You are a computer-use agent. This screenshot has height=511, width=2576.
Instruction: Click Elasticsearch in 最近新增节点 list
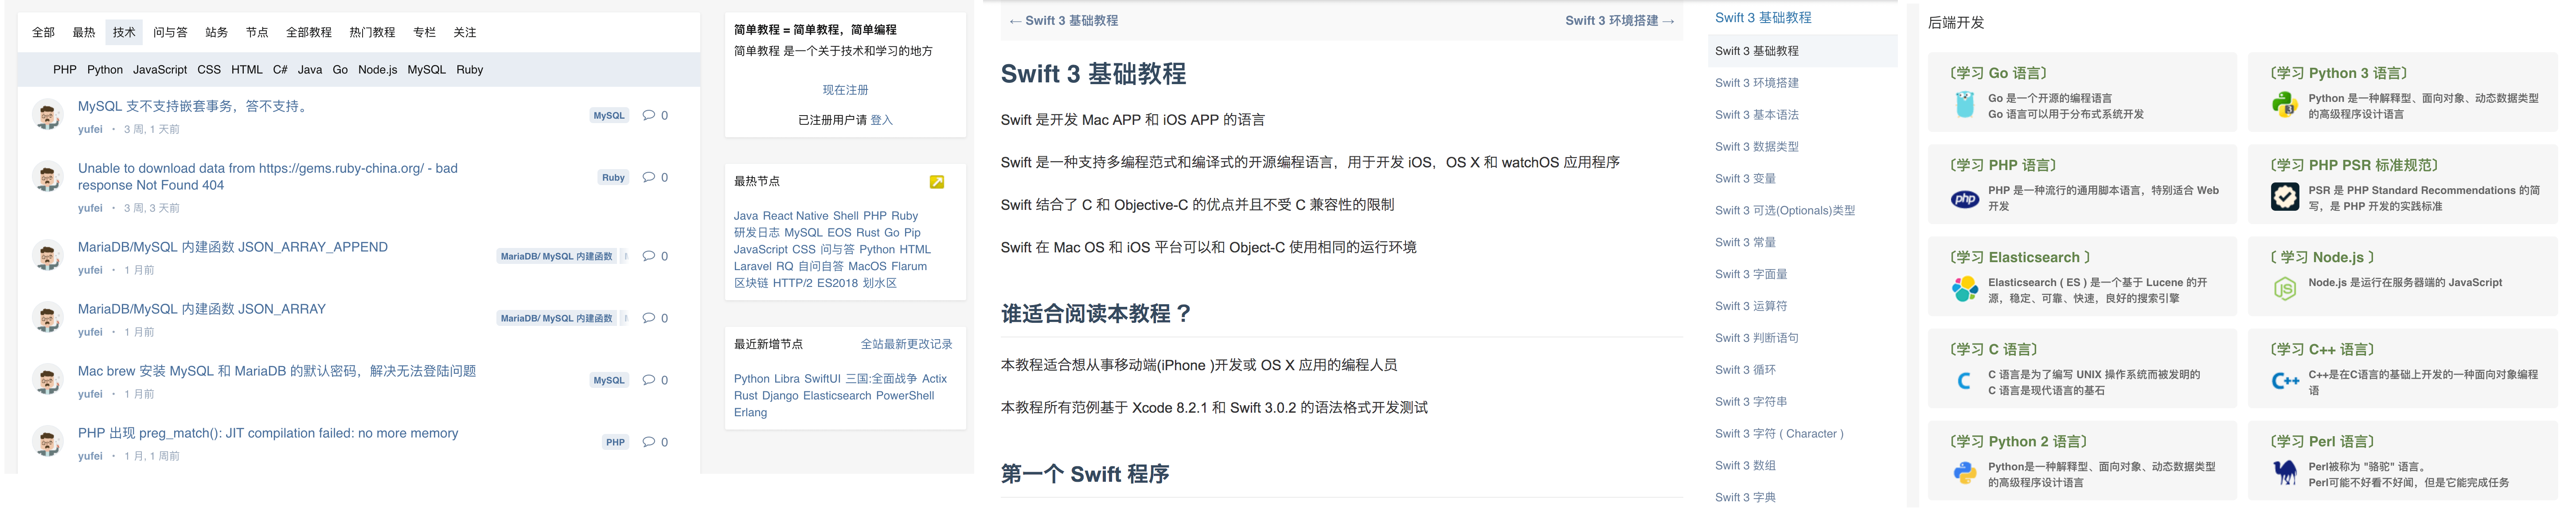pos(837,396)
